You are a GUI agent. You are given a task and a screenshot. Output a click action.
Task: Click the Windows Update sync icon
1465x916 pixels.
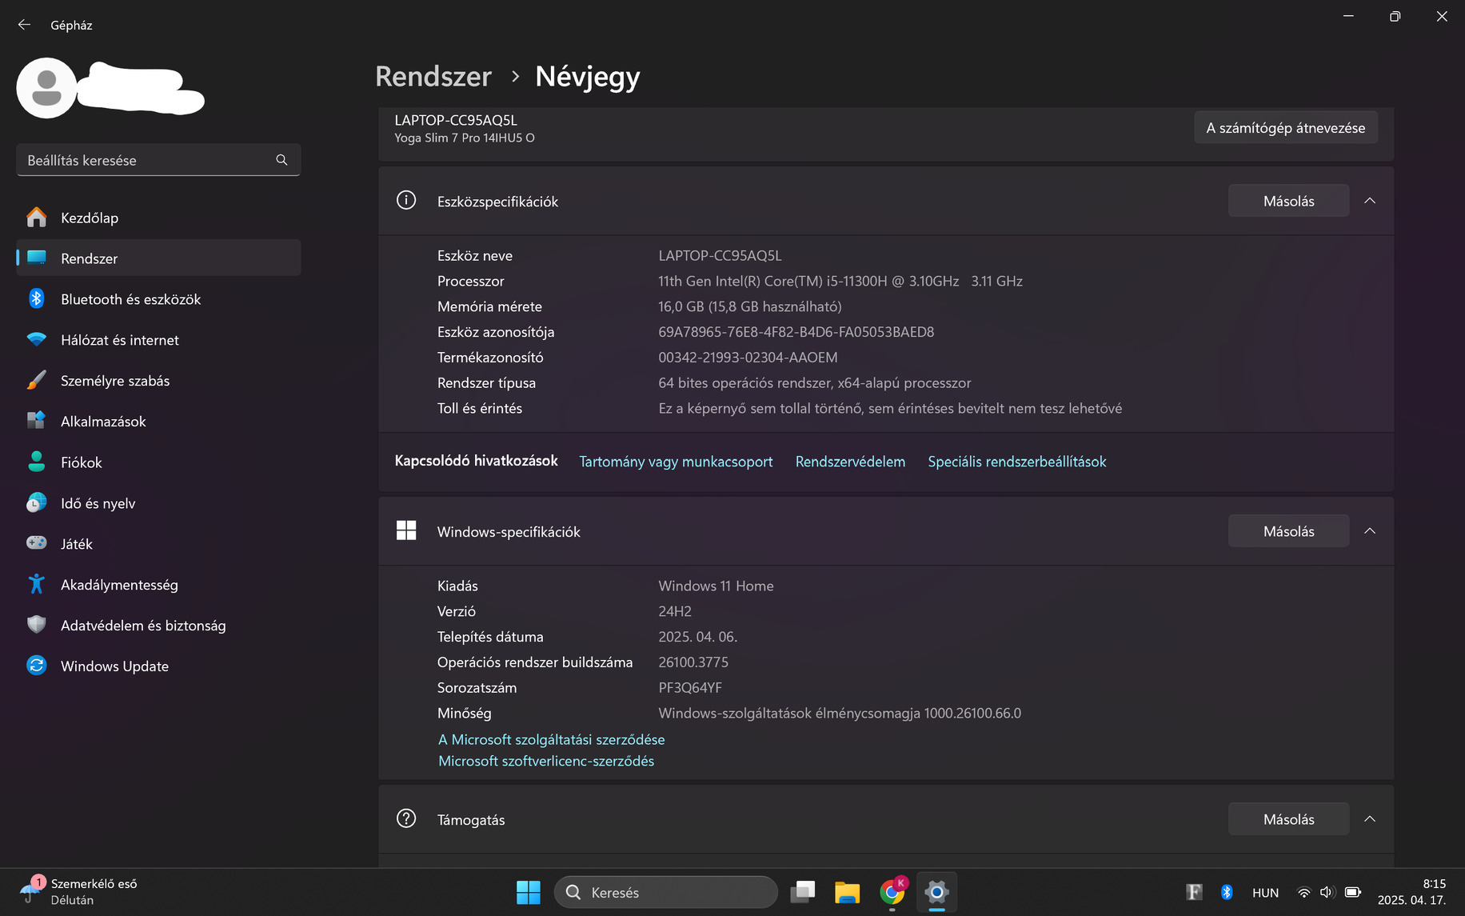tap(37, 666)
